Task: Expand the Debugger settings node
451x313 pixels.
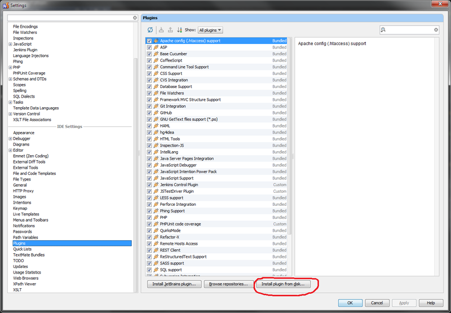Action: tap(10, 139)
